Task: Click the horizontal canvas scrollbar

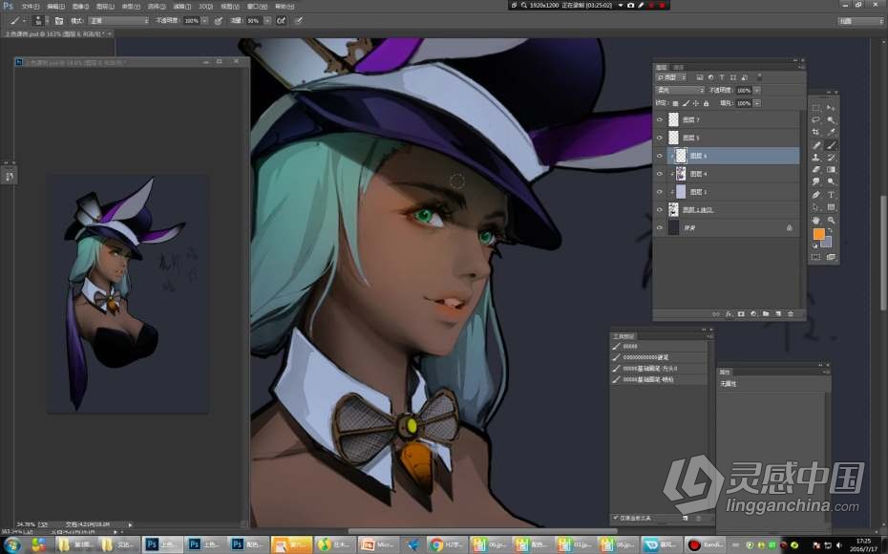Action: [481, 531]
